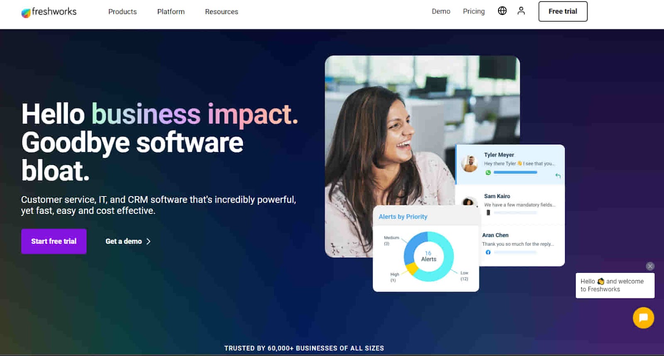Click the Free trial button
Screen dimensions: 664x356
[x=563, y=11]
